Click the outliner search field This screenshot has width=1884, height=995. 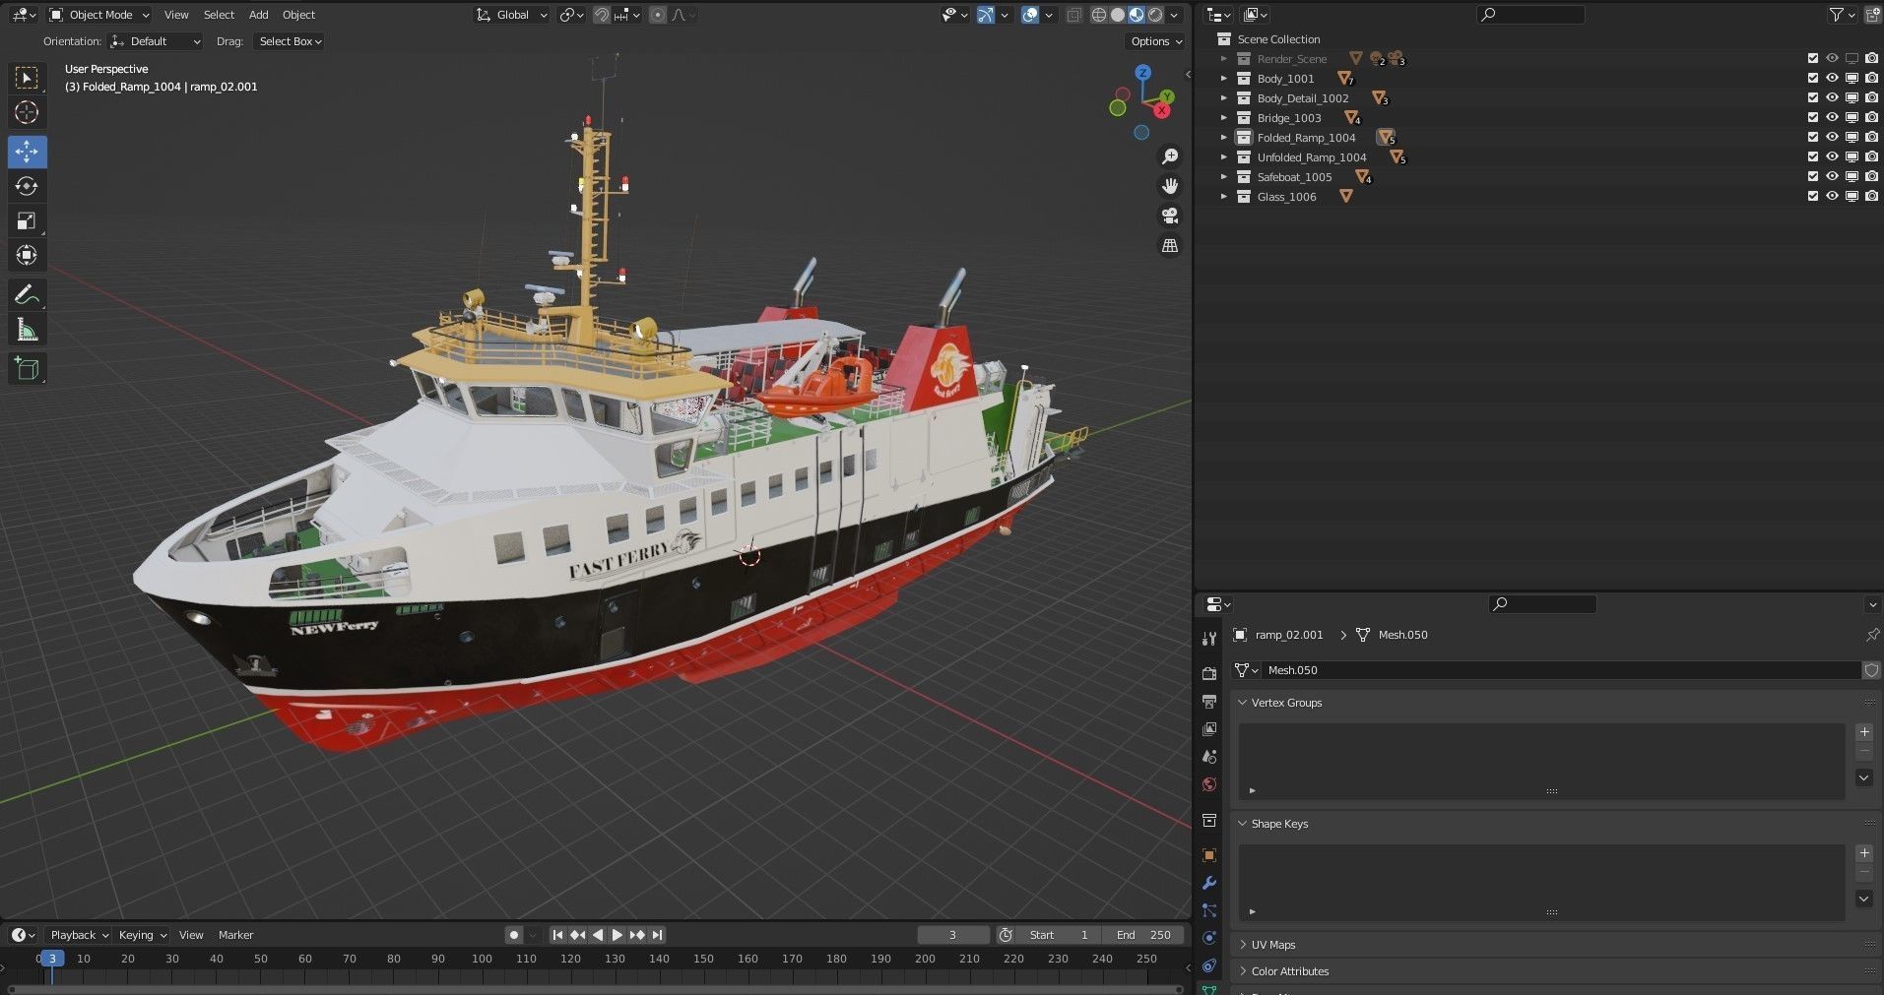coord(1531,15)
